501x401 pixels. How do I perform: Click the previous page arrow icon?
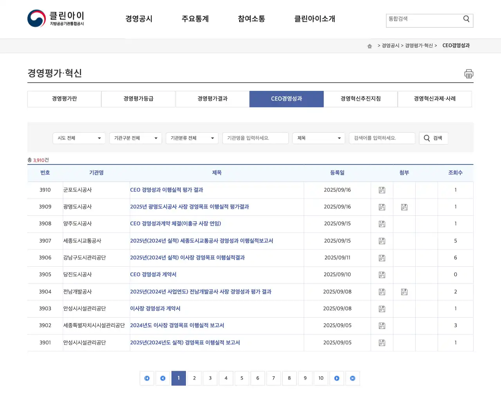coord(163,378)
